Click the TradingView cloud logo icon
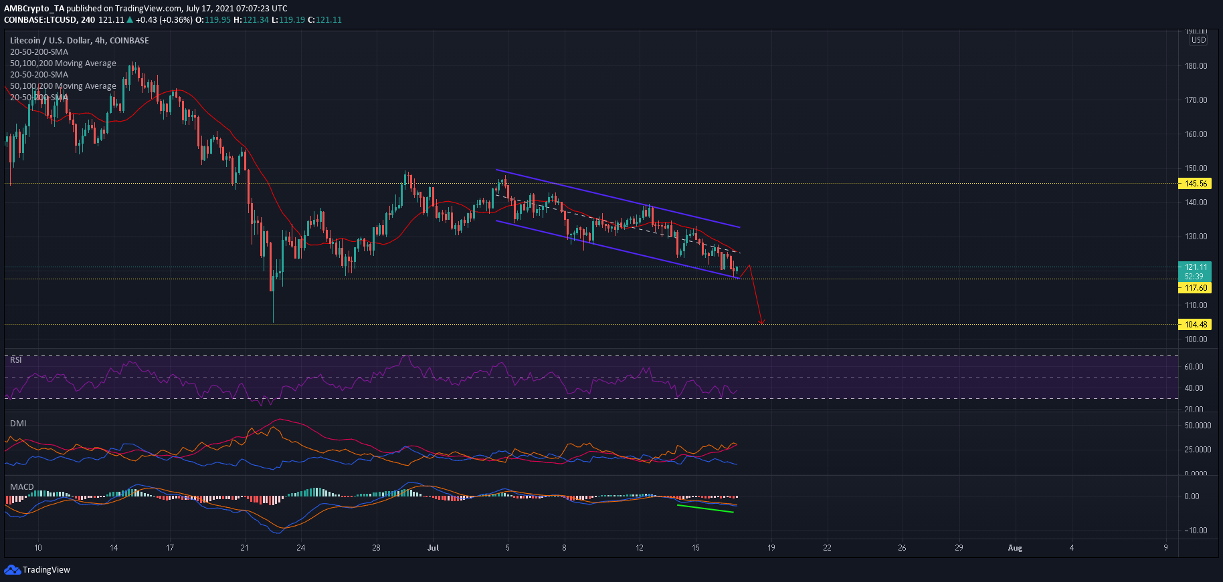The image size is (1223, 582). point(12,569)
